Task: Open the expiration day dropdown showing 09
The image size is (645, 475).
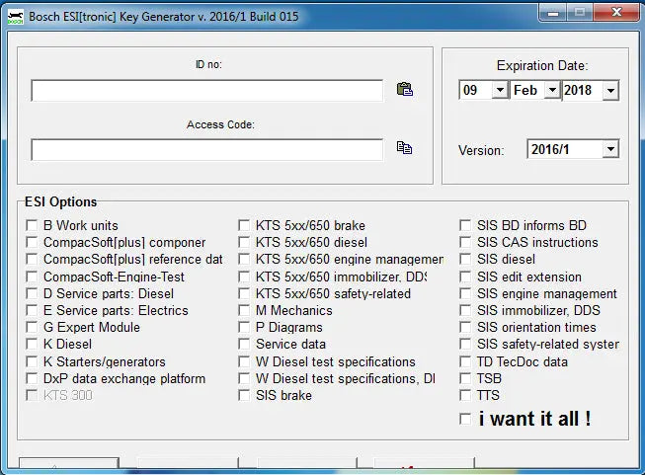Action: coord(500,90)
